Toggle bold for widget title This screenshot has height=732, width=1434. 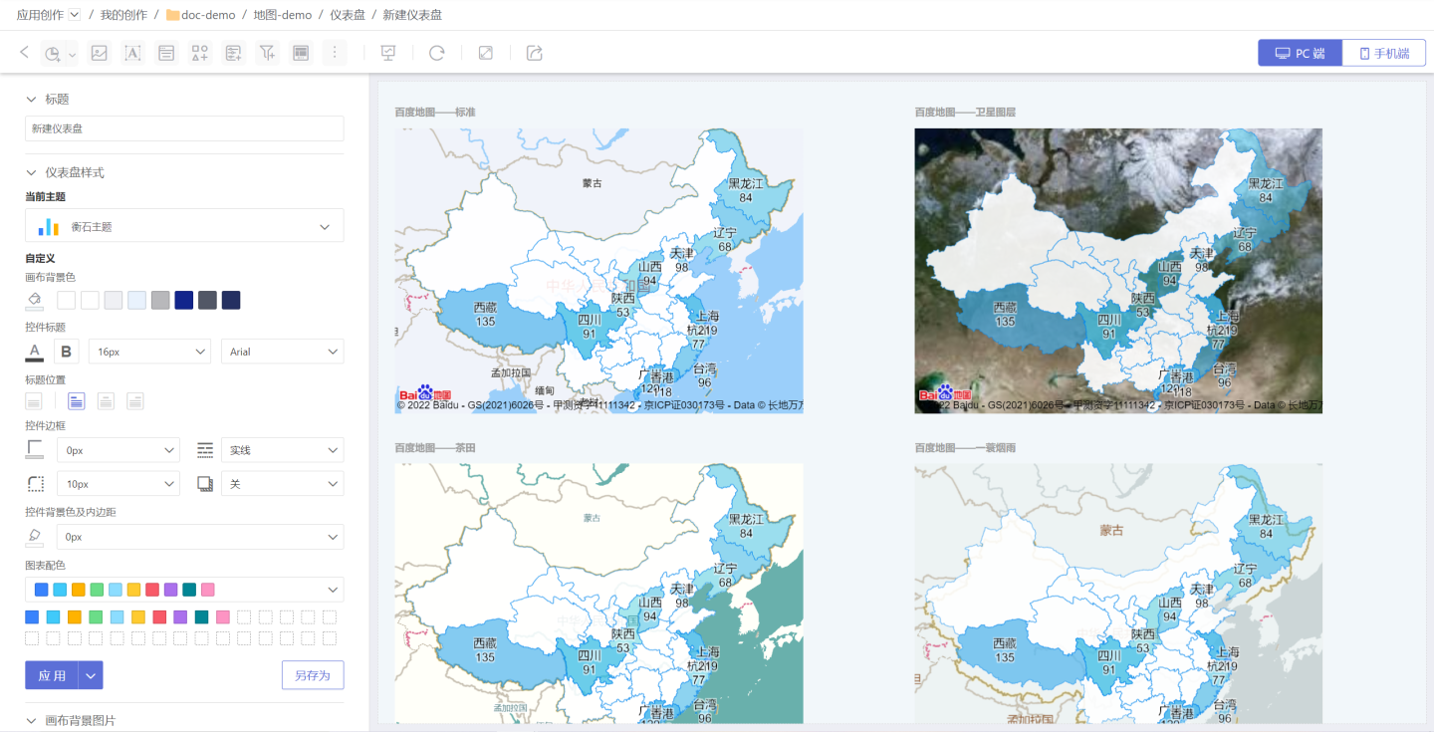(66, 352)
